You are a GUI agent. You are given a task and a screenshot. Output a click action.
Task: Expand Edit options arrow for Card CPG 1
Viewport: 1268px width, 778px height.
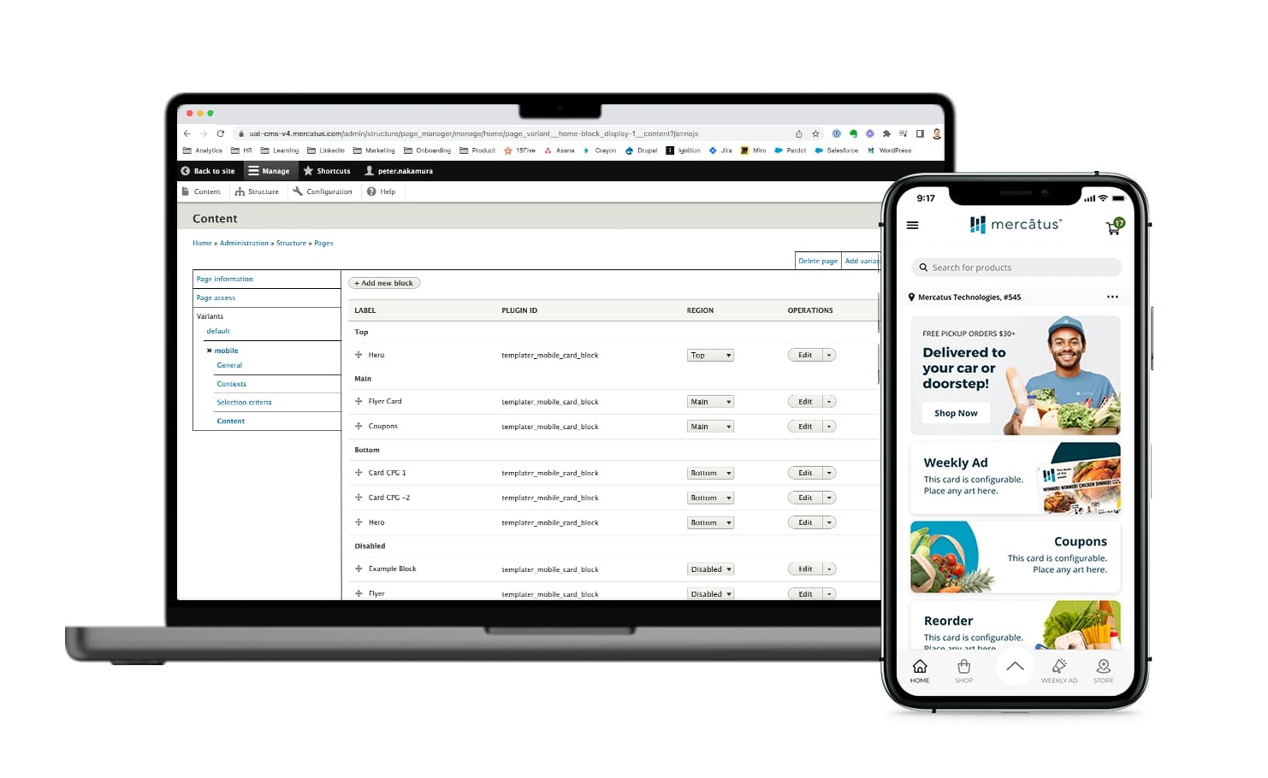829,473
